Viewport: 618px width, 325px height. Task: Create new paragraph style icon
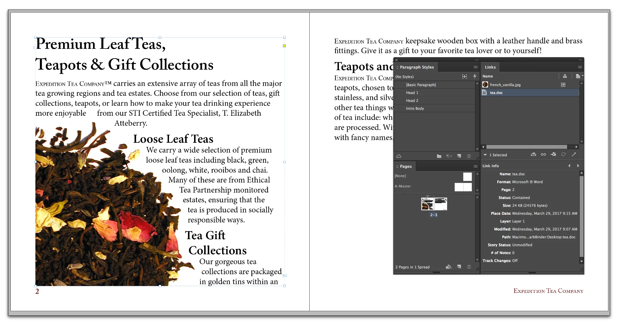tap(459, 156)
